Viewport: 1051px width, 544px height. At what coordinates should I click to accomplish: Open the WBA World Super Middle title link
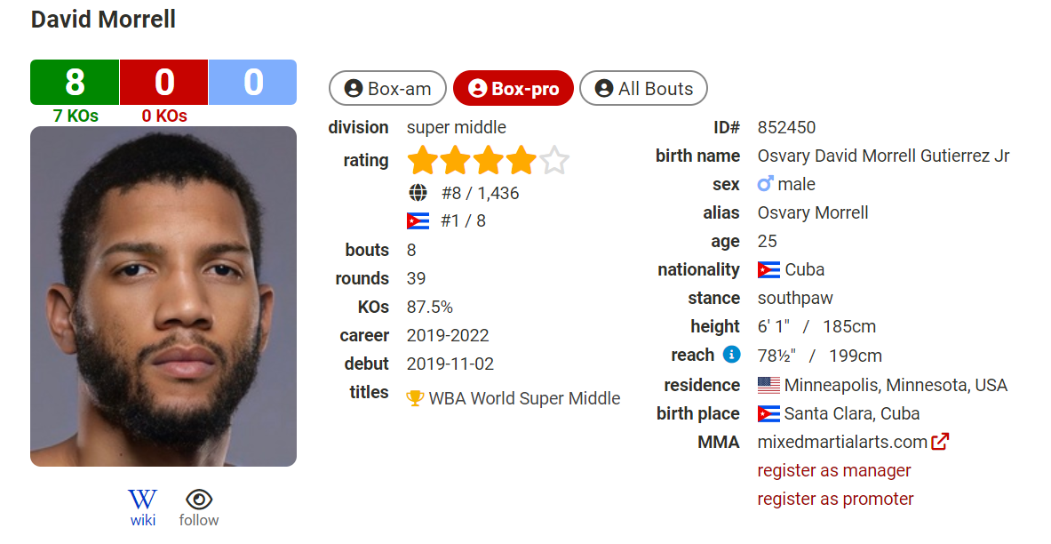(x=524, y=398)
